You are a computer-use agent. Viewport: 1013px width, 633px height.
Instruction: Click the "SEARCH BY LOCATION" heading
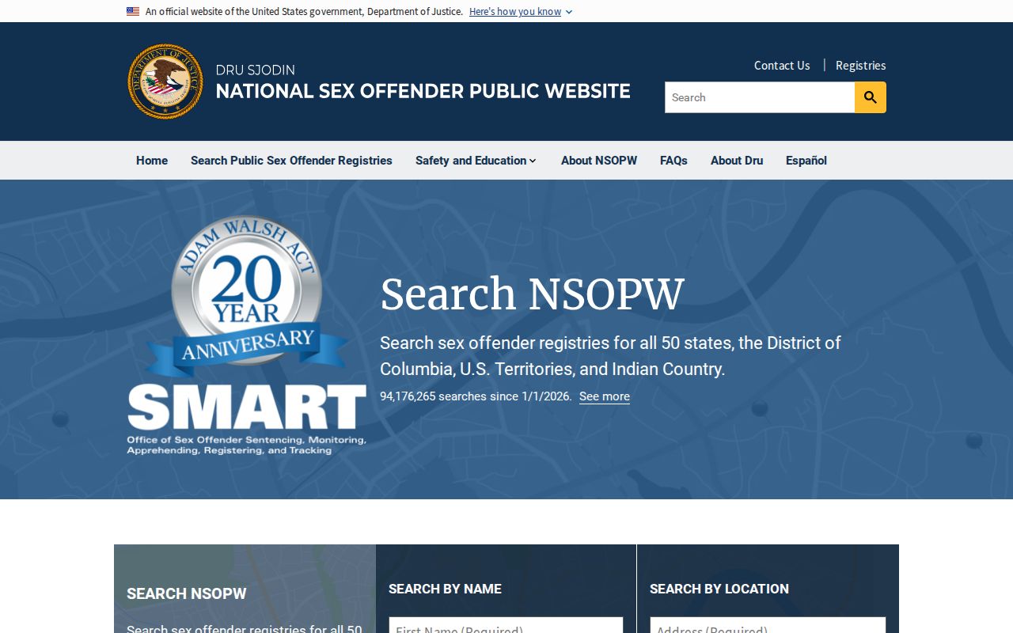pos(719,589)
